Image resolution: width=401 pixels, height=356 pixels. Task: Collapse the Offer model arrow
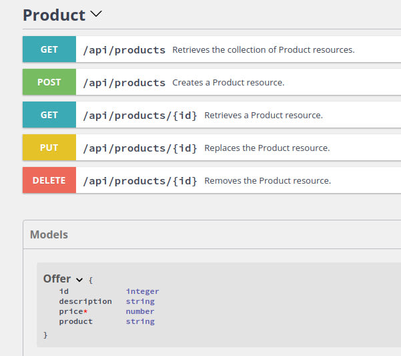(79, 279)
